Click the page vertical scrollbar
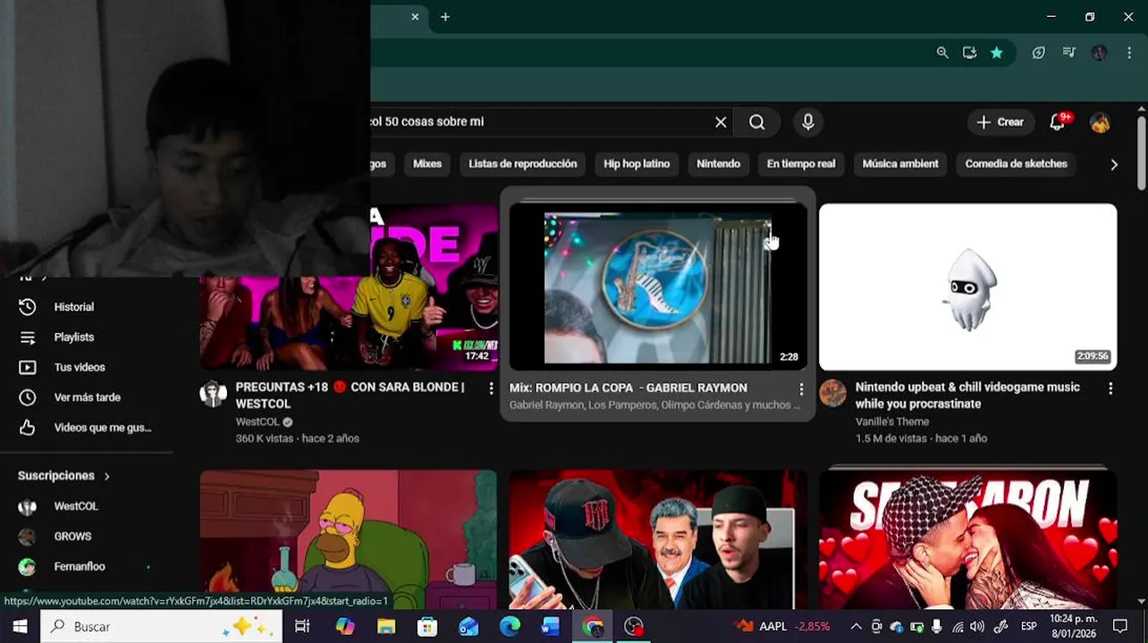 click(x=1141, y=152)
